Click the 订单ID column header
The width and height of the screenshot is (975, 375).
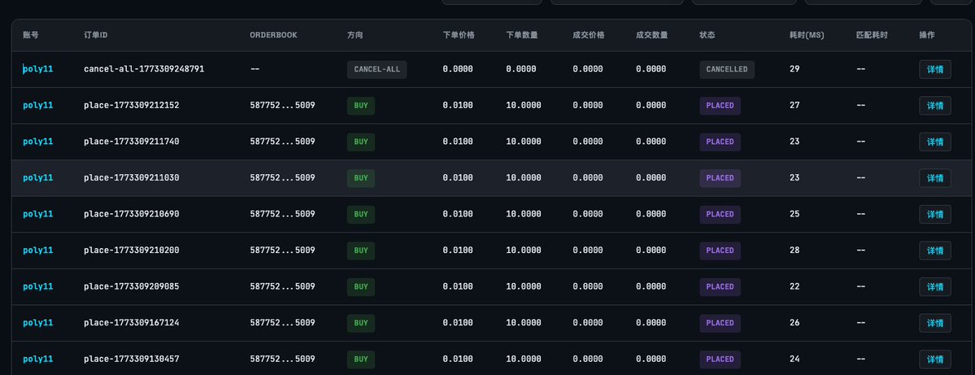pyautogui.click(x=96, y=36)
